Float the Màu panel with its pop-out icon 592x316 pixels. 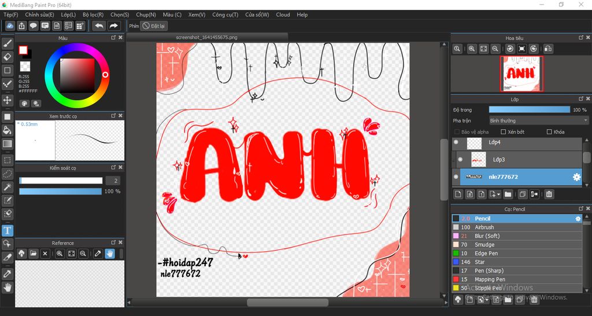[x=113, y=38]
